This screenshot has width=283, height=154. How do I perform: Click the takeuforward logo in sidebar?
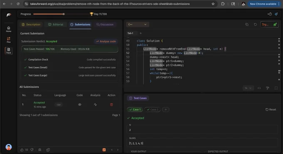coord(9,15)
